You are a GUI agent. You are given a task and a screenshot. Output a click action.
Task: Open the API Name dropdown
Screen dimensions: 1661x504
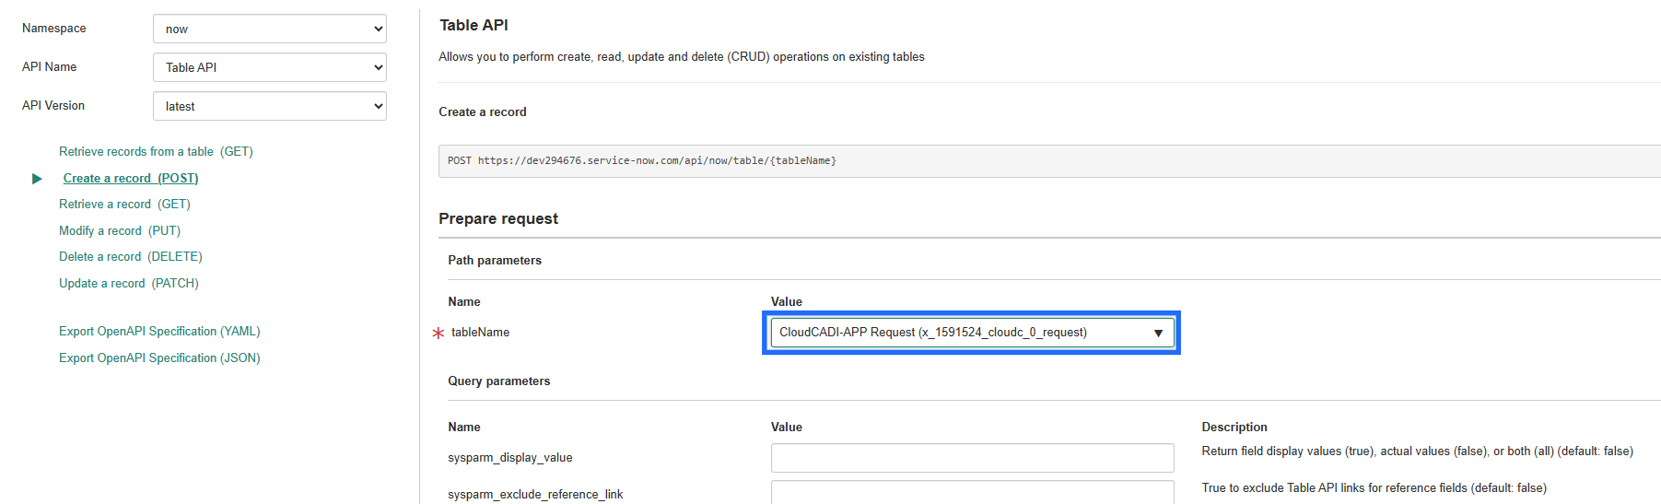[x=269, y=67]
